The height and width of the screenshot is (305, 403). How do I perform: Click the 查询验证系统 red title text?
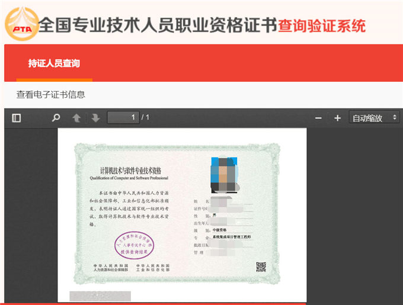coord(322,25)
